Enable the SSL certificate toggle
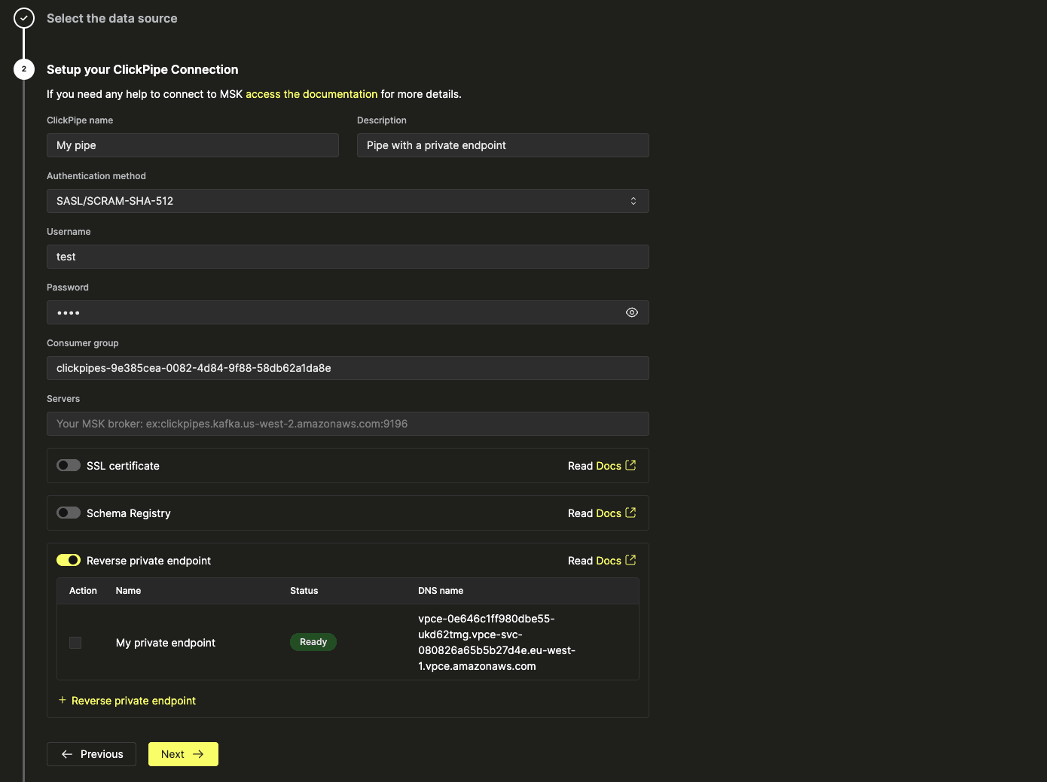The image size is (1047, 782). (69, 465)
